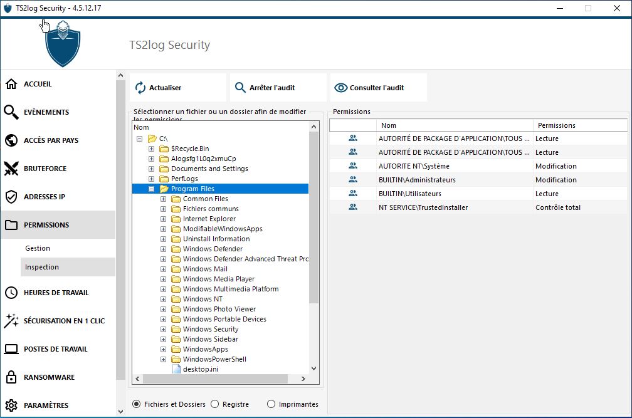Click the Windows Defender folder icon
This screenshot has width=632, height=418.
pos(176,249)
